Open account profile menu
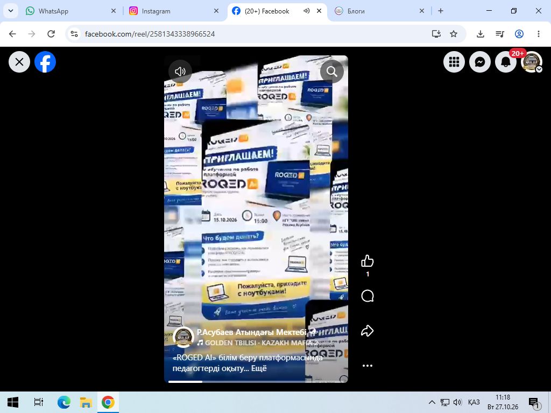Screen dimensions: 551x413 point(532,62)
